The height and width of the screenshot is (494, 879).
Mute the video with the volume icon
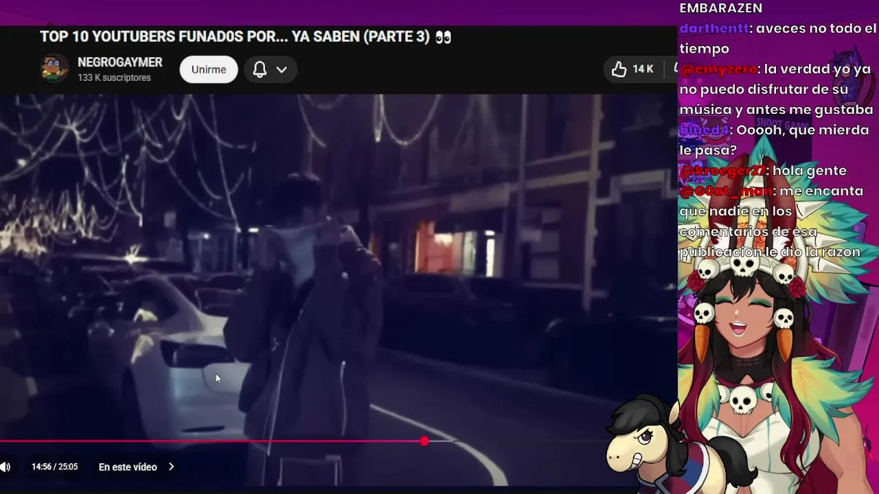5,467
